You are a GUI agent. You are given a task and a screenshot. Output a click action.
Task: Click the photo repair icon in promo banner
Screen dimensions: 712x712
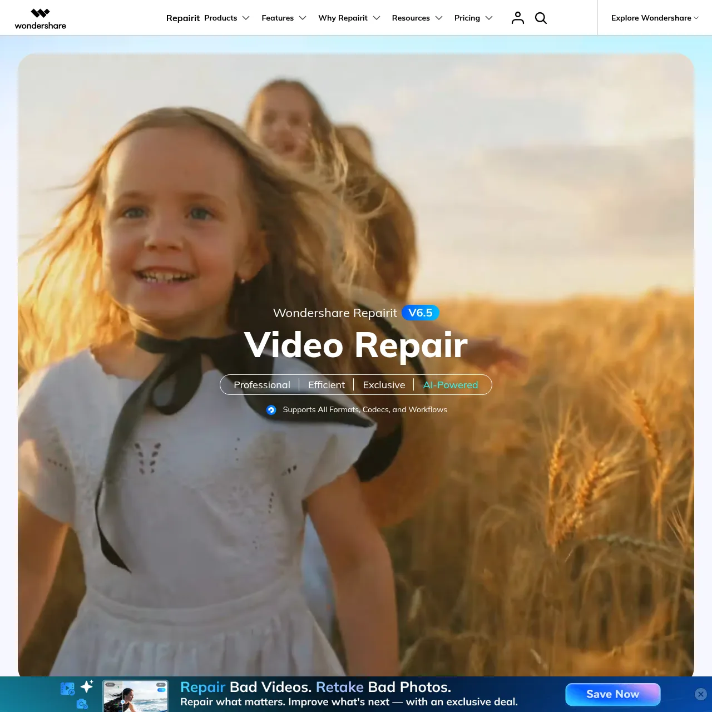tap(82, 704)
